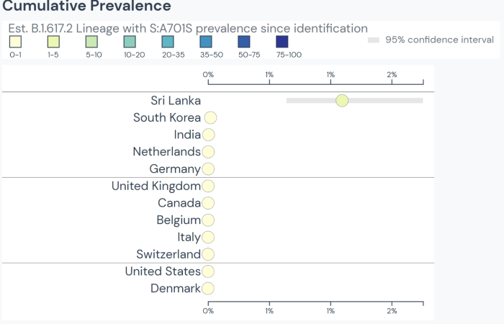Screen dimensions: 504x324
Task: Click the 1-5 legend color swatch
Action: (54, 42)
